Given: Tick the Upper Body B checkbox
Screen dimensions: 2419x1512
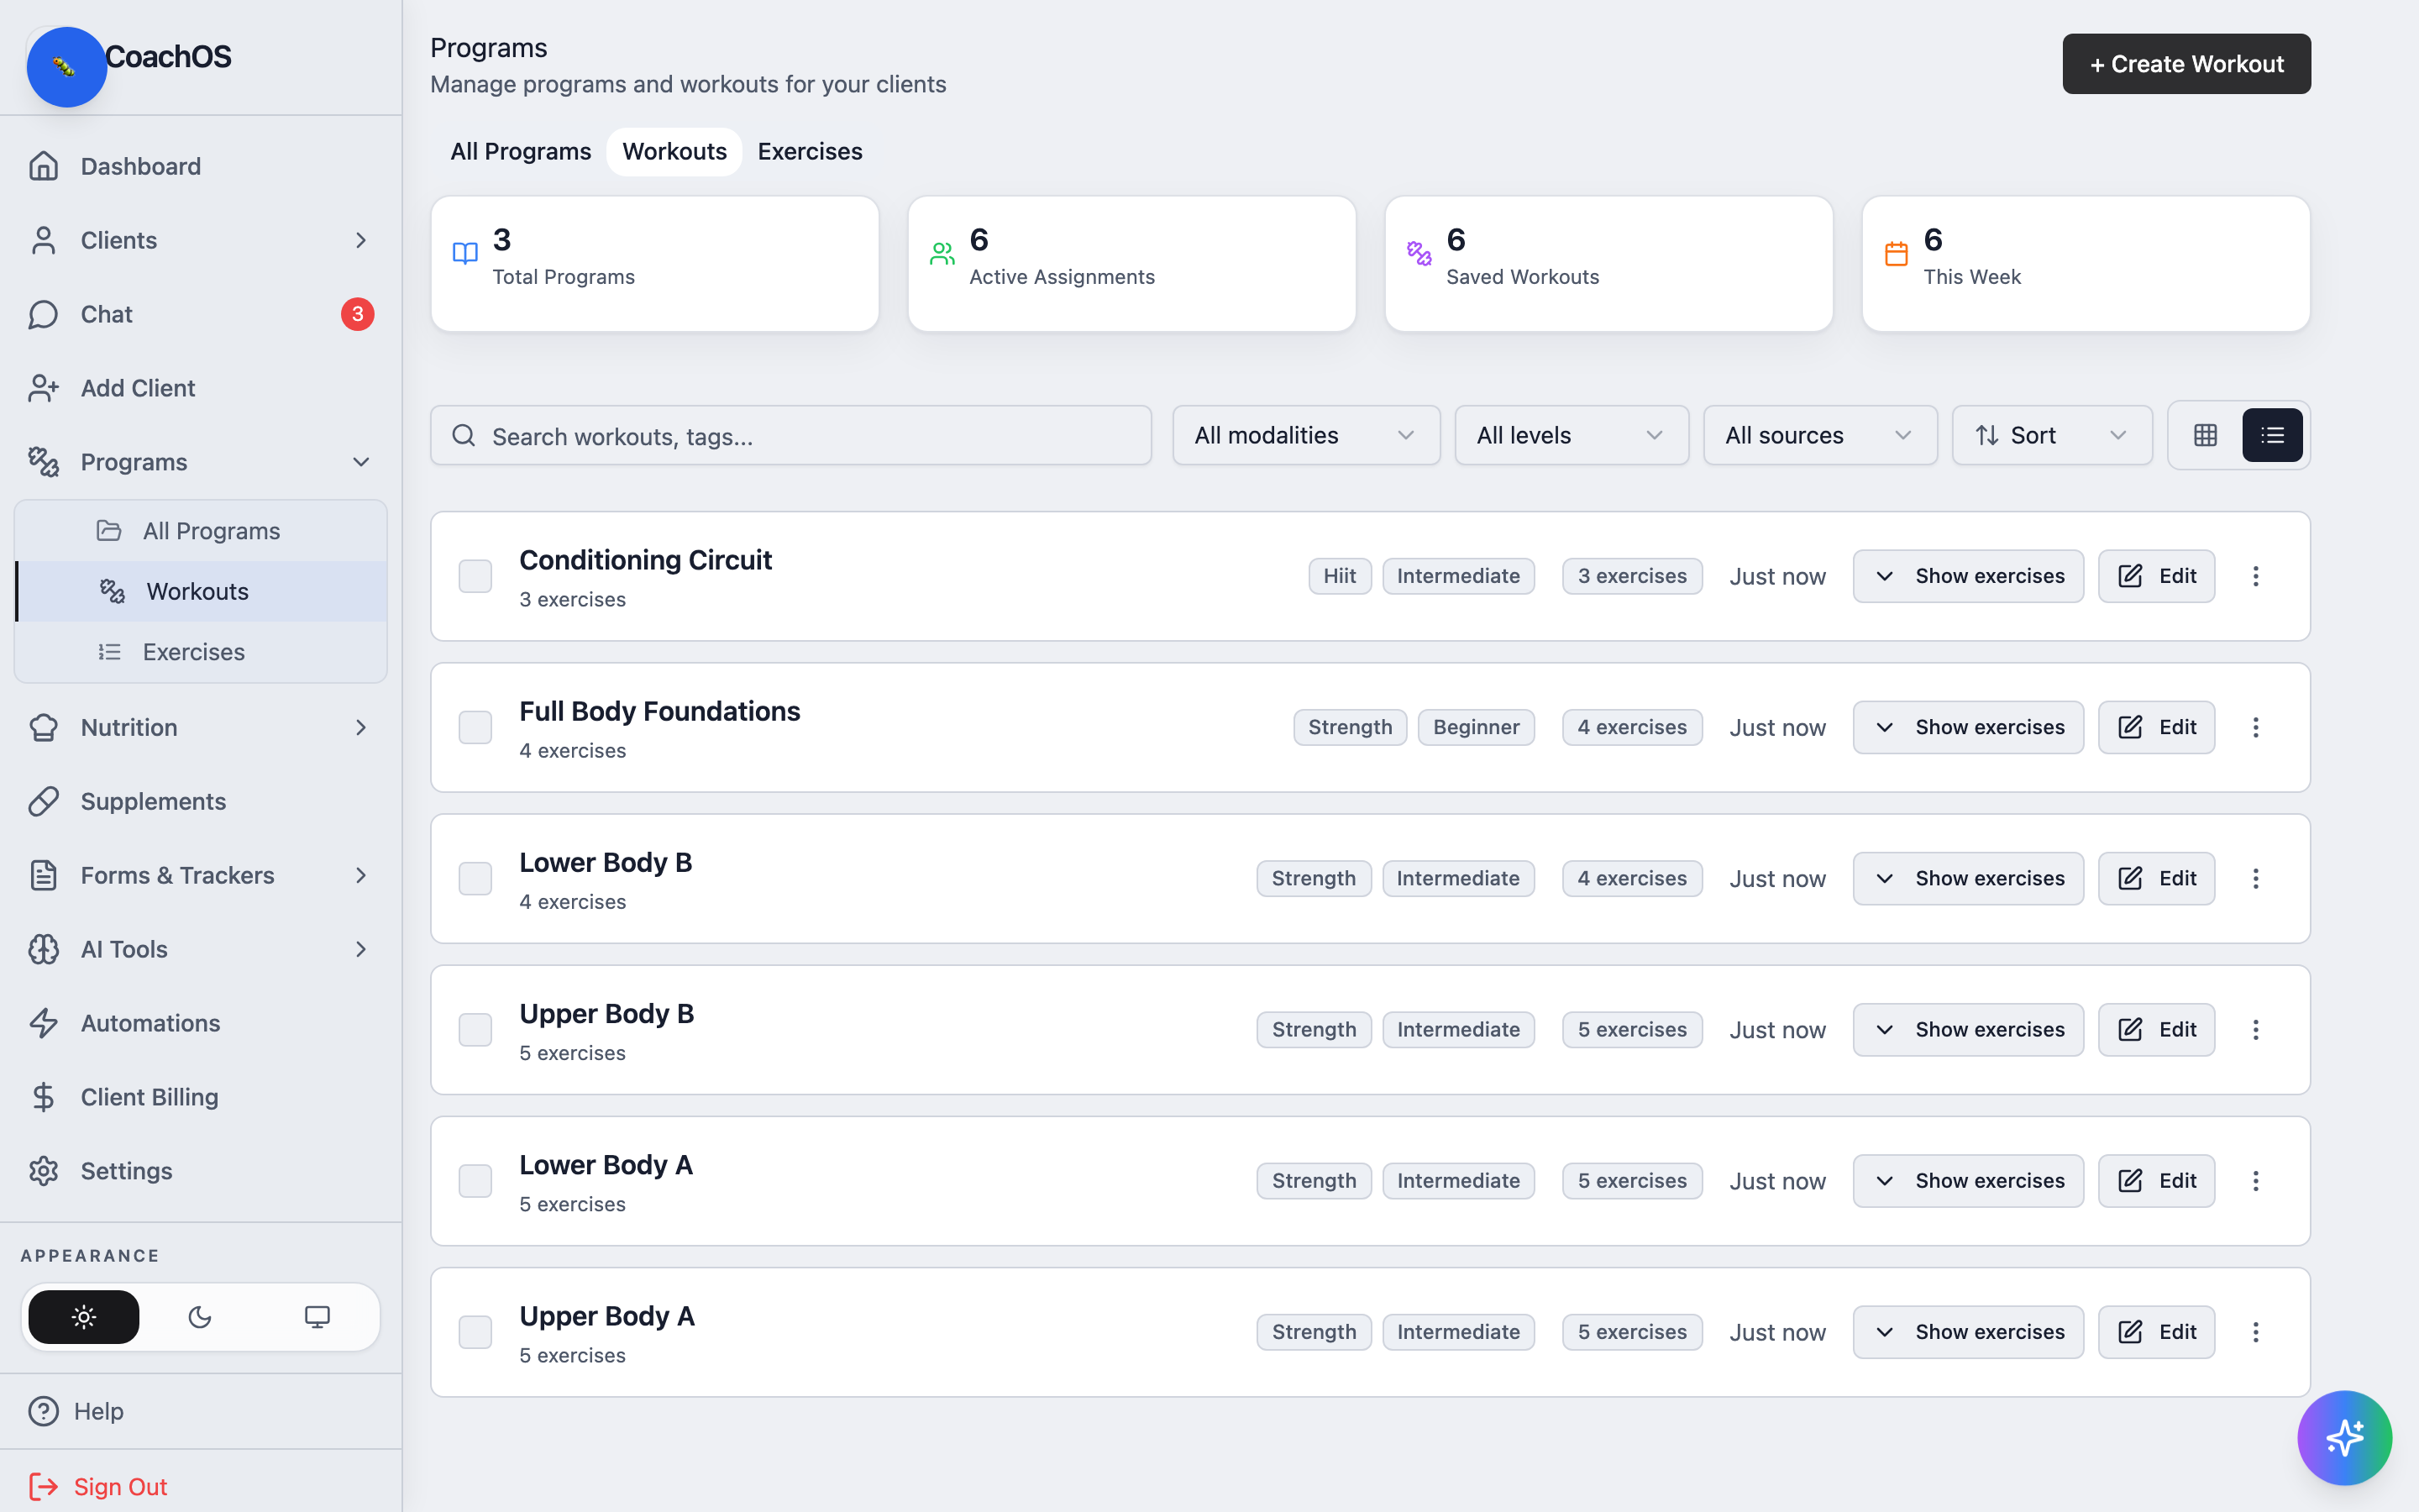Looking at the screenshot, I should (x=475, y=1029).
